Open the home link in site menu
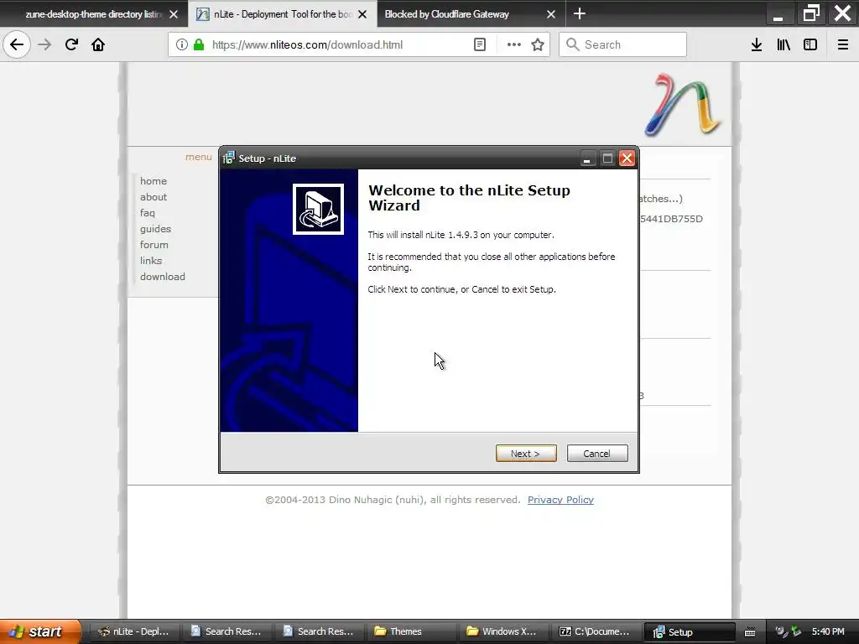The height and width of the screenshot is (644, 859). pyautogui.click(x=154, y=181)
